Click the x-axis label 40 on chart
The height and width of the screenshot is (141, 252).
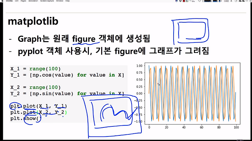pyautogui.click(x=184, y=127)
